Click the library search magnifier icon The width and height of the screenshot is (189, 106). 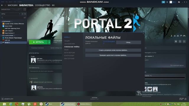point(2,18)
